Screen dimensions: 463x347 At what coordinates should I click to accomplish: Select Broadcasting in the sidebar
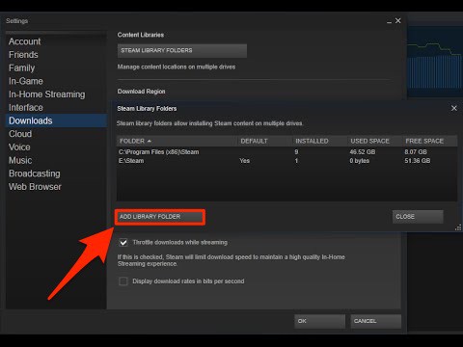[35, 173]
